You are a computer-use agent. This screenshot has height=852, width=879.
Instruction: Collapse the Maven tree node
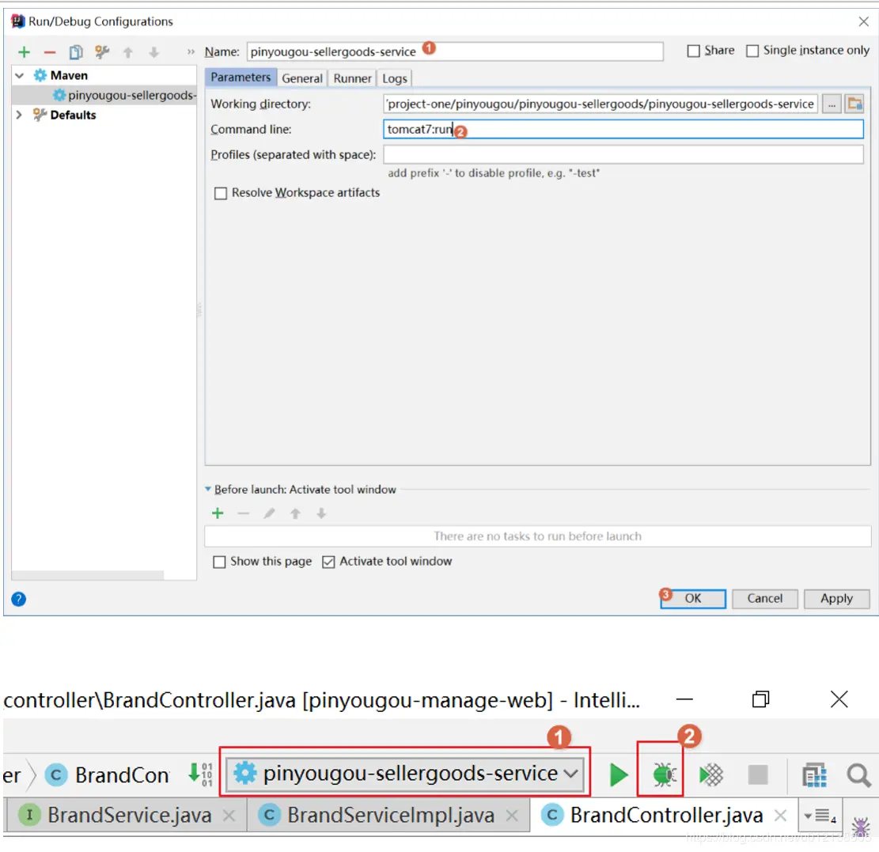[x=20, y=76]
